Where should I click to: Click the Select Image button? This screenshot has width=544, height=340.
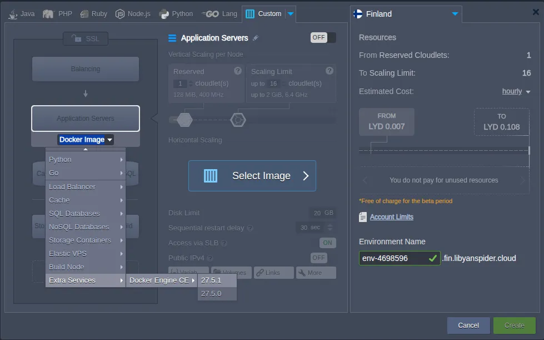(252, 175)
